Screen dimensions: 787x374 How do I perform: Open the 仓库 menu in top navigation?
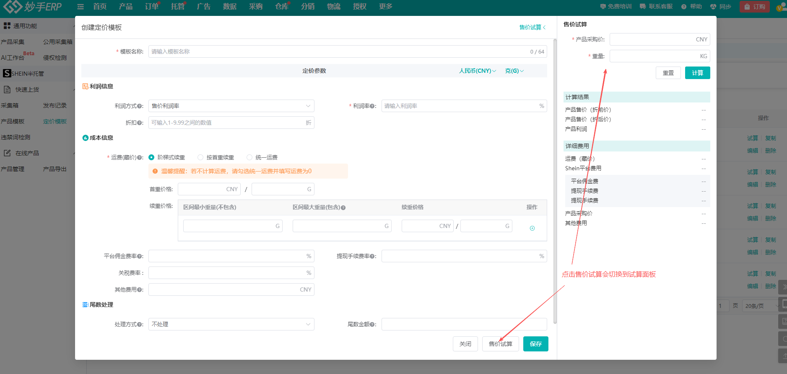tap(281, 7)
